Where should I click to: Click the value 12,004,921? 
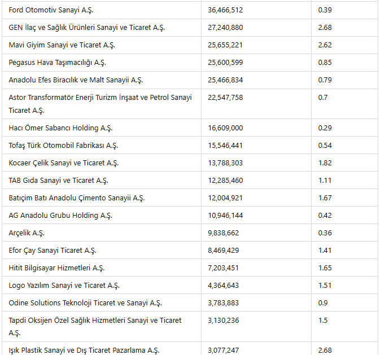(x=225, y=198)
